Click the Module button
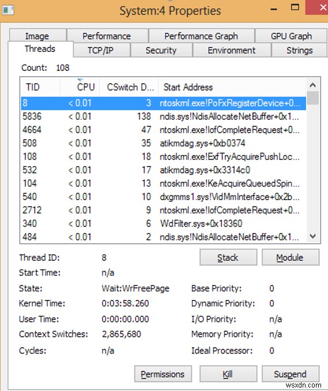The image size is (328, 391). [291, 257]
